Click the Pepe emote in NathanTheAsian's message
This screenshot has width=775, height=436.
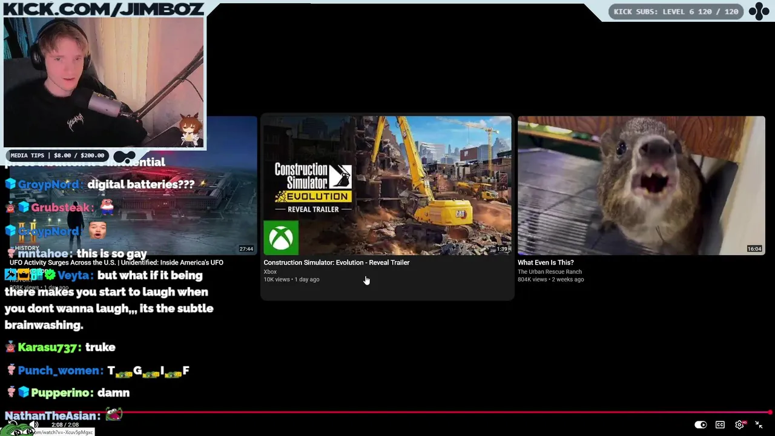click(114, 415)
